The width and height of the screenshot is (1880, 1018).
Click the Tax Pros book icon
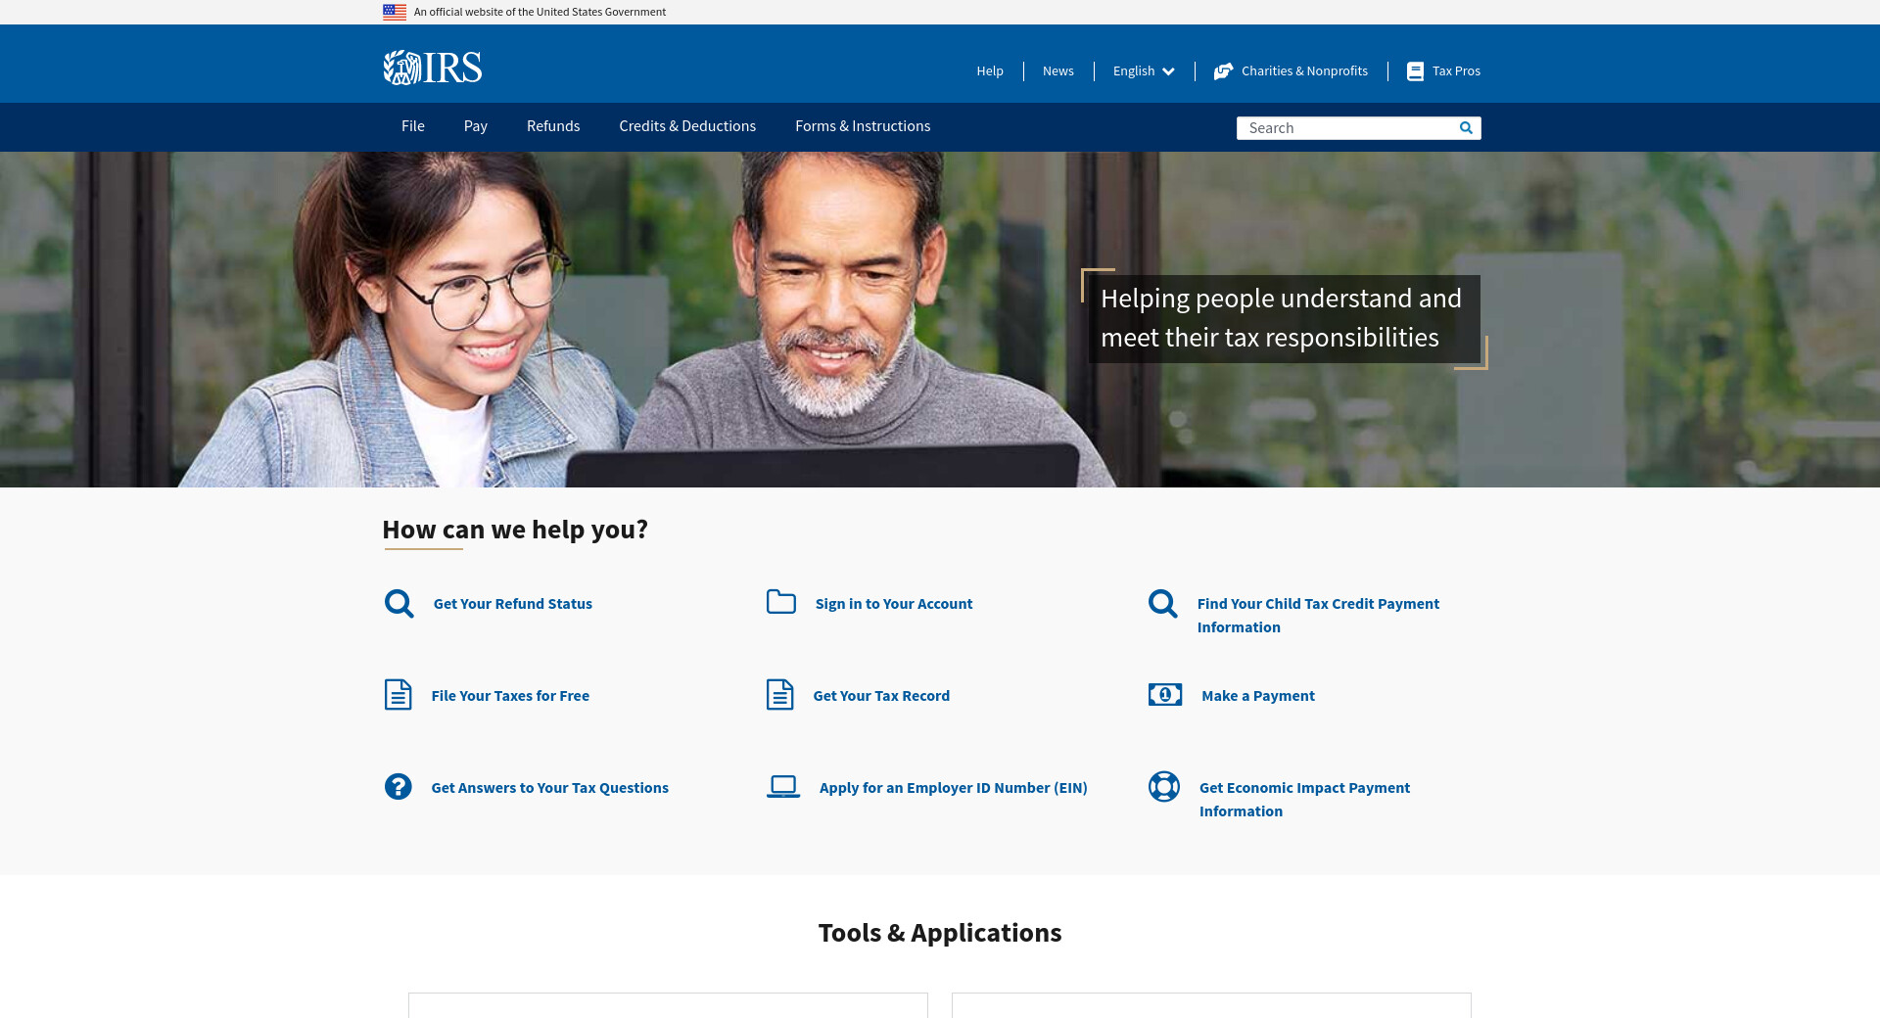click(1415, 71)
